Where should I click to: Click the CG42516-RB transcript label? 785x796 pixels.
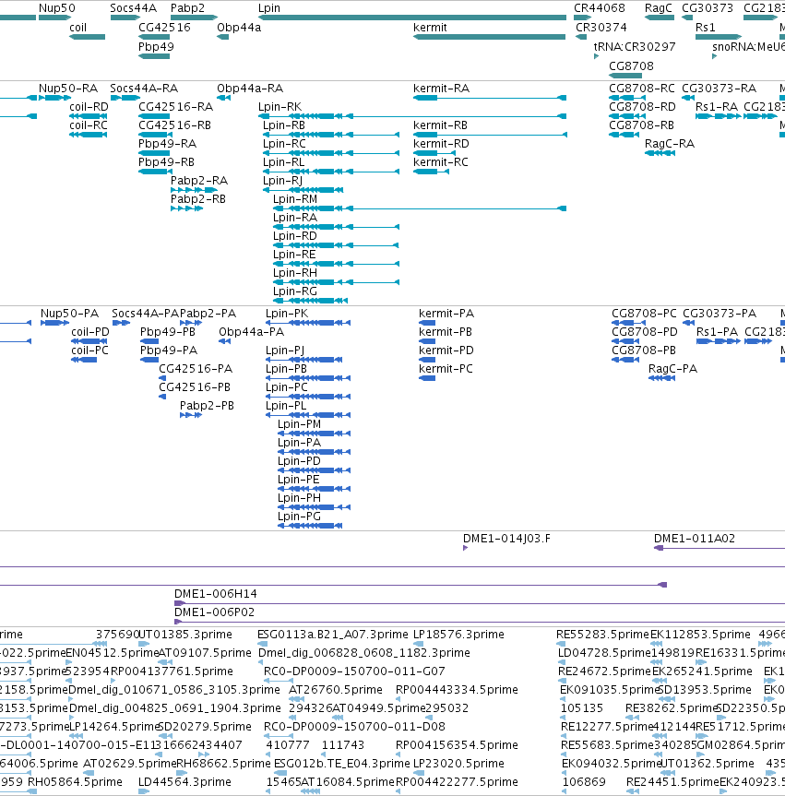click(174, 125)
